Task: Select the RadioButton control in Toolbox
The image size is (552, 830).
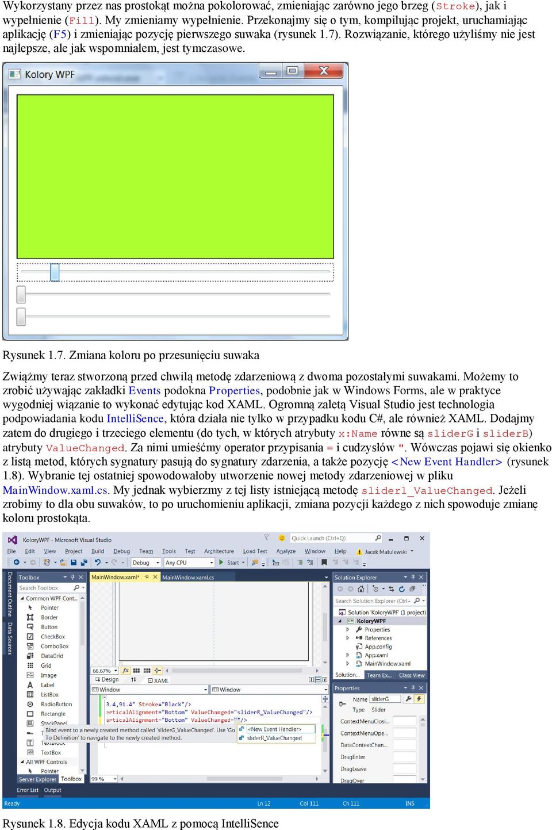Action: point(56,705)
